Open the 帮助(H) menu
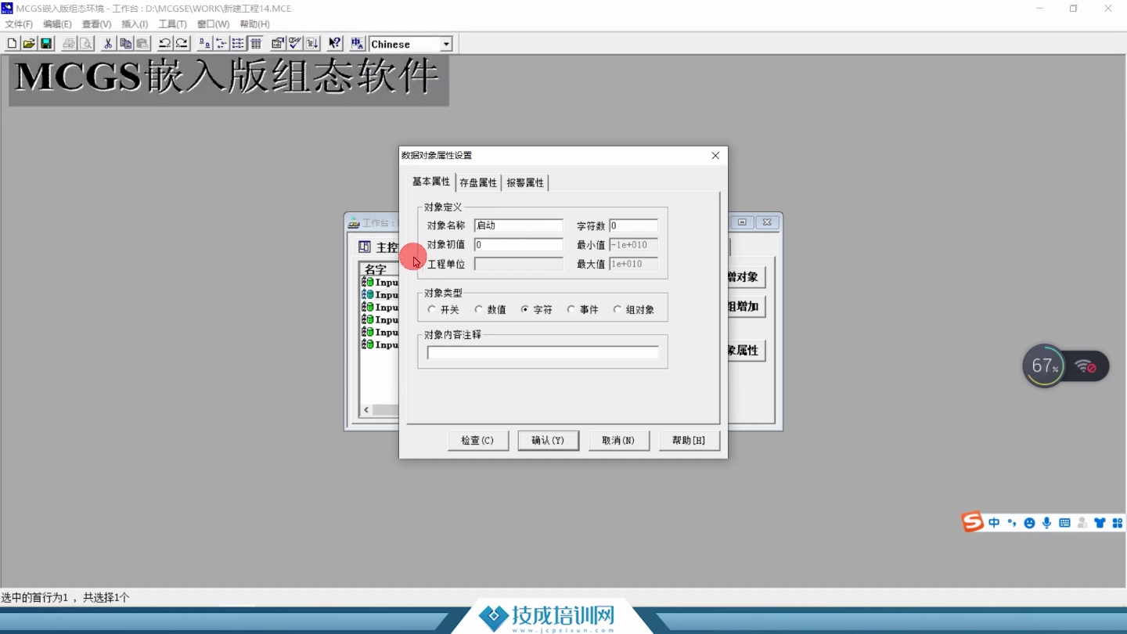Image resolution: width=1127 pixels, height=634 pixels. click(x=254, y=24)
